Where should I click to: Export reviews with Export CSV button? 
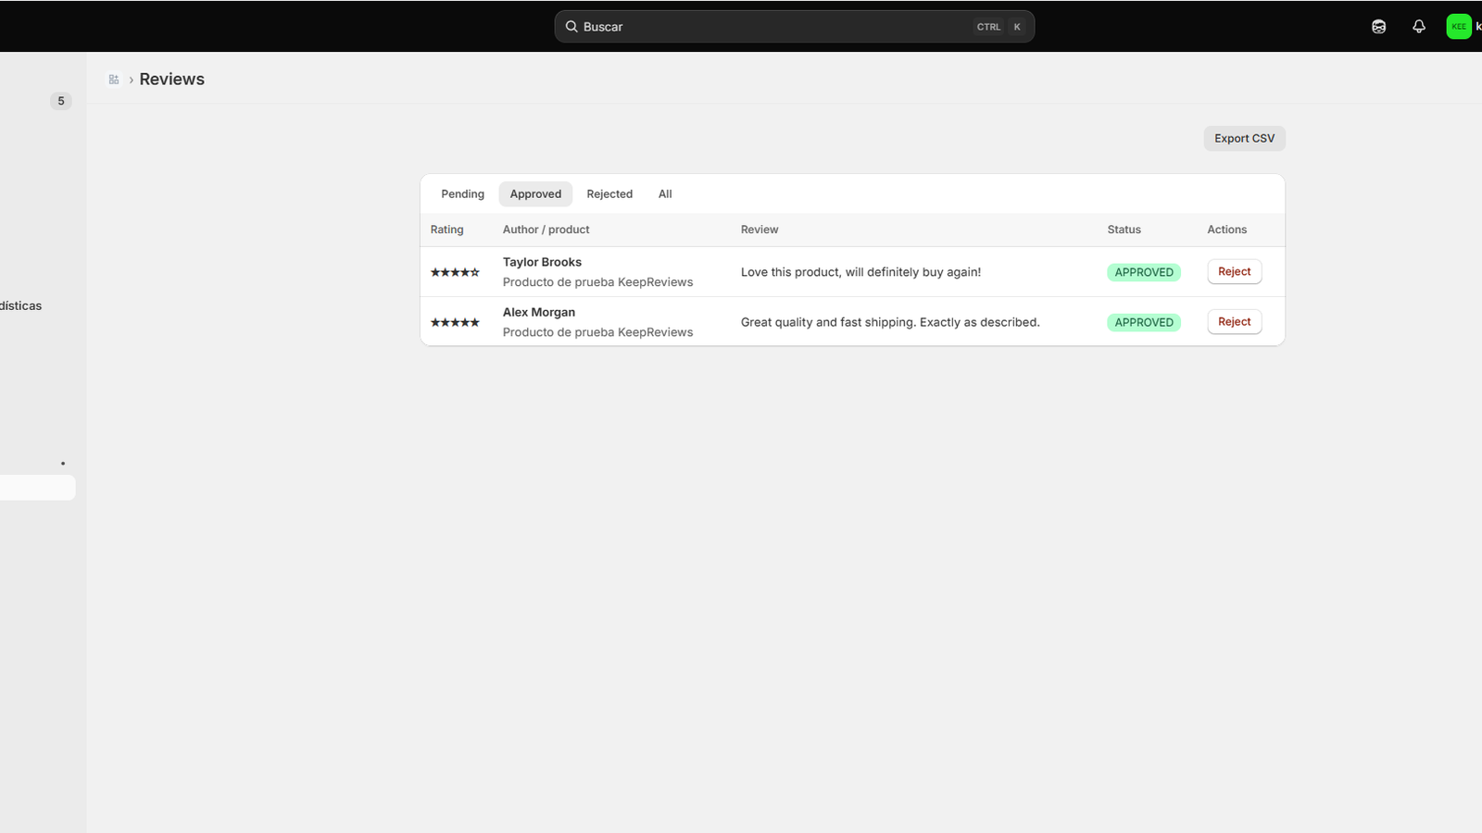tap(1244, 139)
